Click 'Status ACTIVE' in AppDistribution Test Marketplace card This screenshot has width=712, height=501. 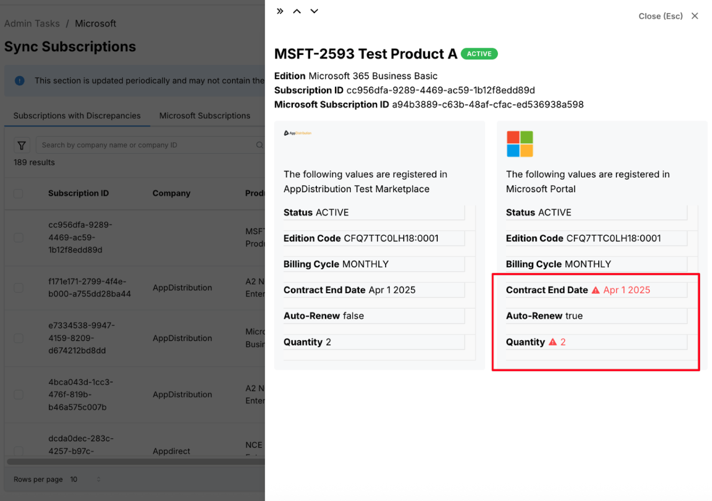pyautogui.click(x=316, y=212)
